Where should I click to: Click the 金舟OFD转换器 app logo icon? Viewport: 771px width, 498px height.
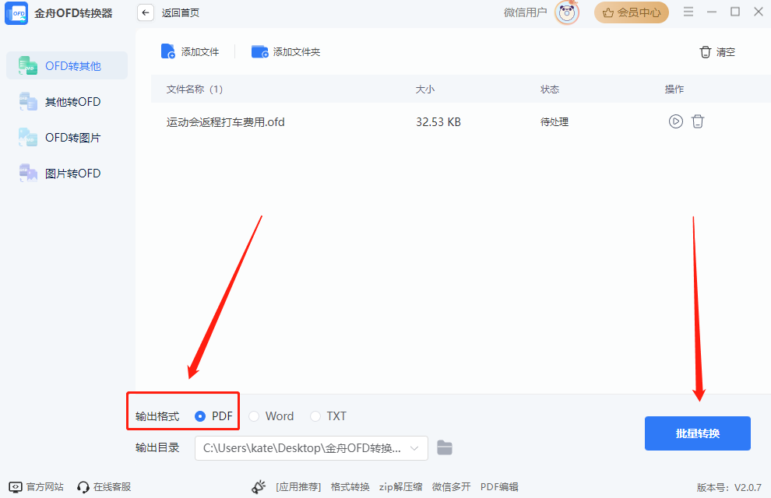pyautogui.click(x=16, y=13)
